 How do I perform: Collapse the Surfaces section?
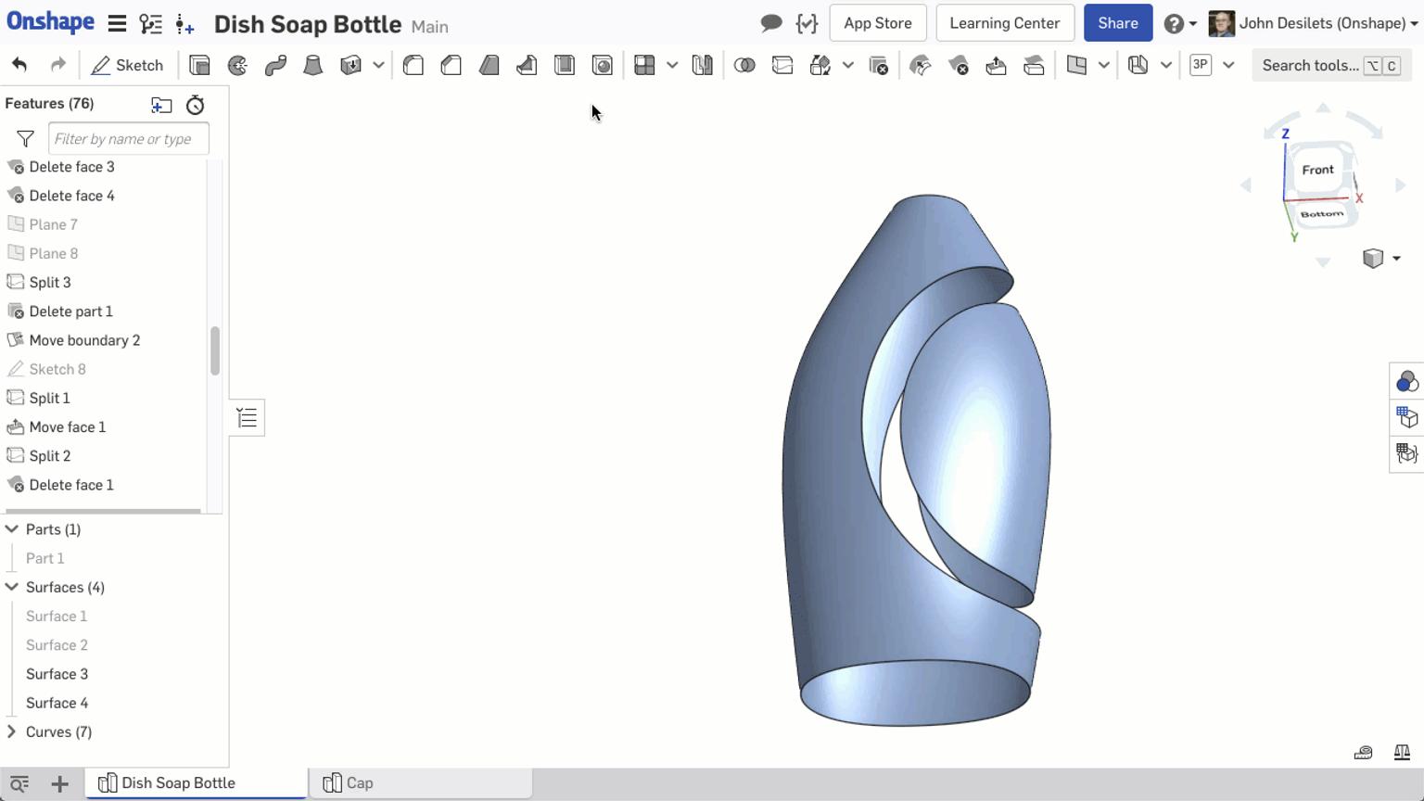[x=11, y=587]
